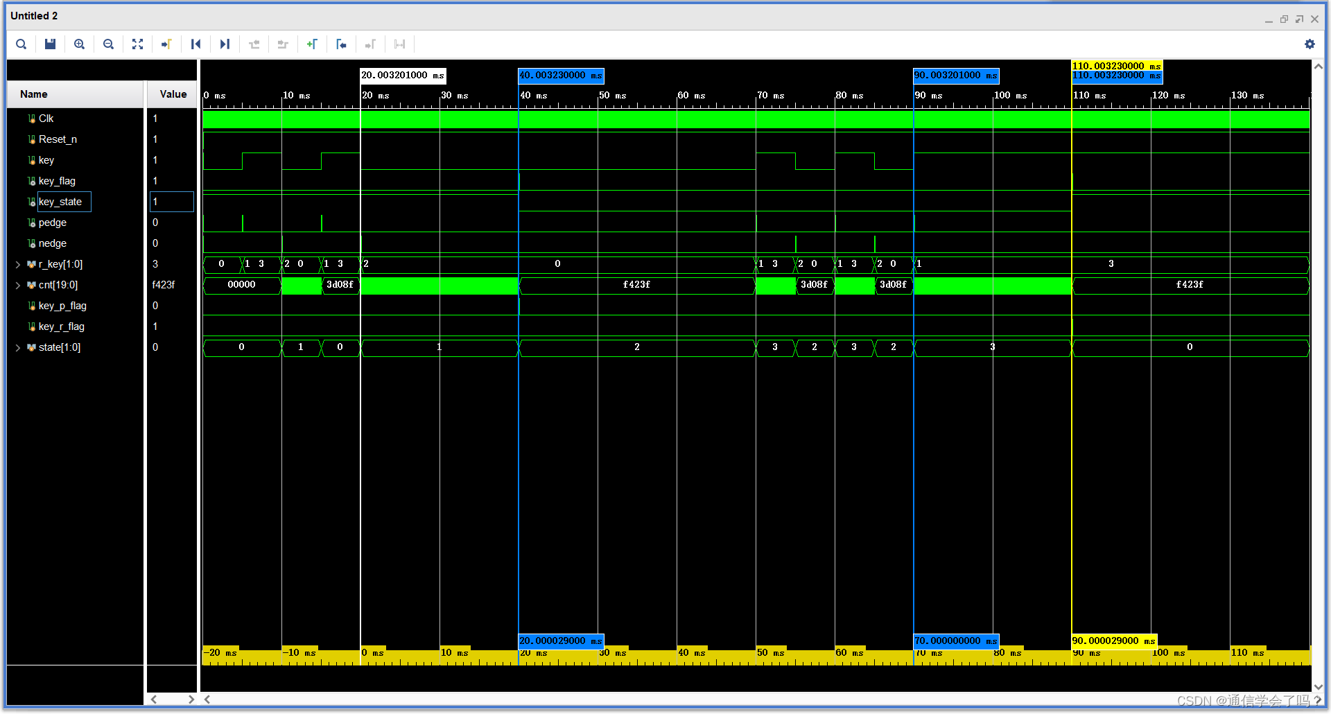Jump to next marker
The image size is (1331, 714).
(x=370, y=44)
